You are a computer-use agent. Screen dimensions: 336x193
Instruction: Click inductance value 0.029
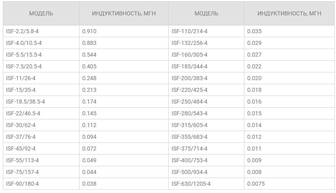tap(254, 43)
